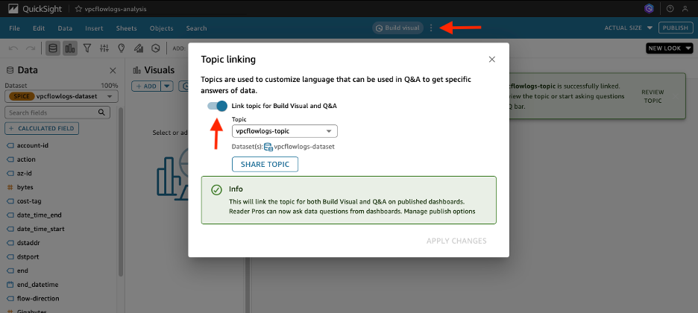Toggle the Data pane database icon
Screen dimensions: 698x313
(53, 48)
